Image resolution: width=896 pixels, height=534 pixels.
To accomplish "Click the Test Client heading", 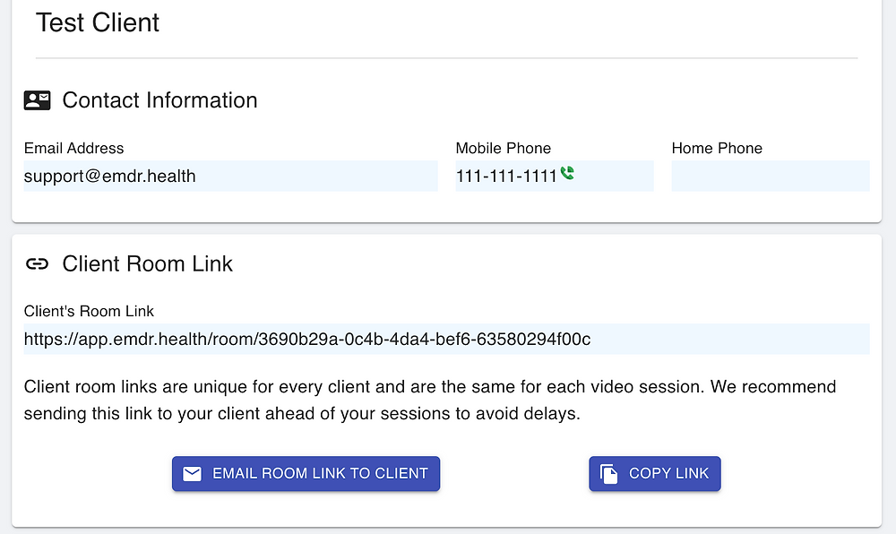I will pos(97,22).
